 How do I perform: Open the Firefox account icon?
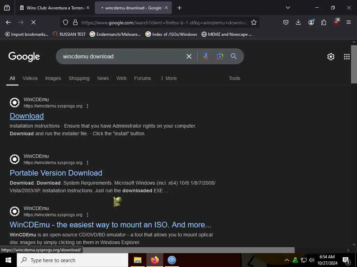coord(311,22)
